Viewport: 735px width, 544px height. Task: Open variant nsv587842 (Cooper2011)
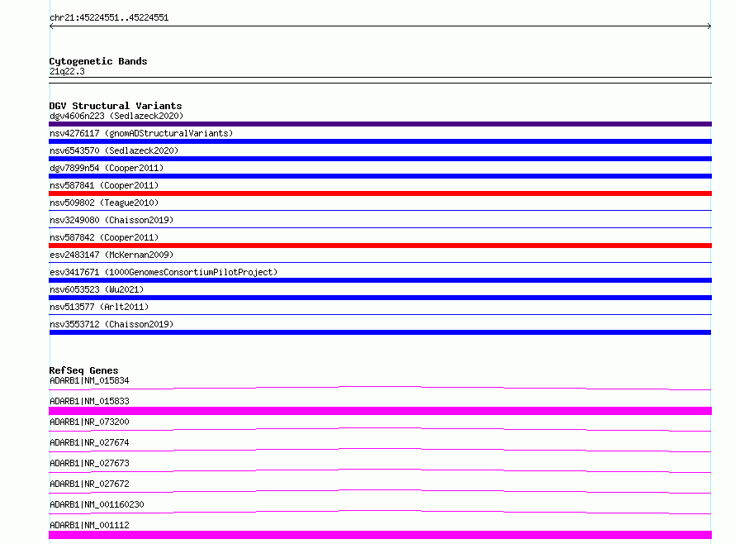click(104, 237)
